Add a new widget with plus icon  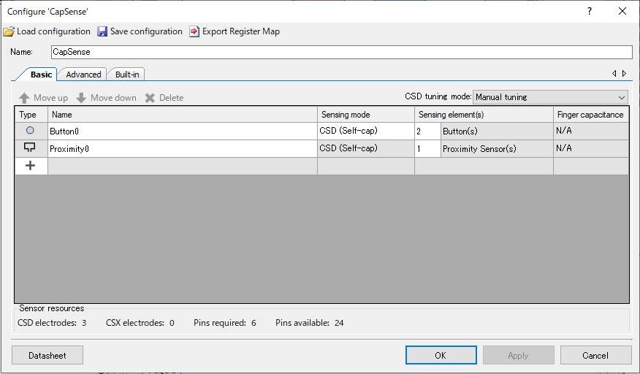(30, 165)
